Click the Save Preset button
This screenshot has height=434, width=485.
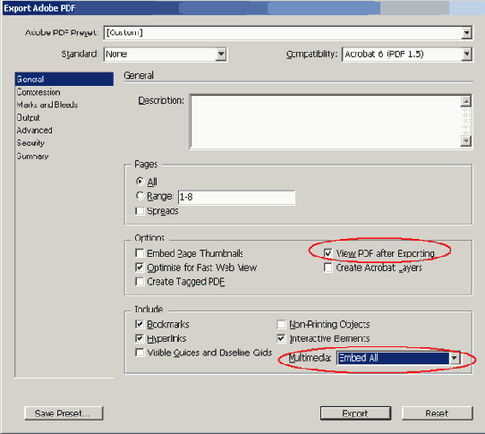pos(64,413)
